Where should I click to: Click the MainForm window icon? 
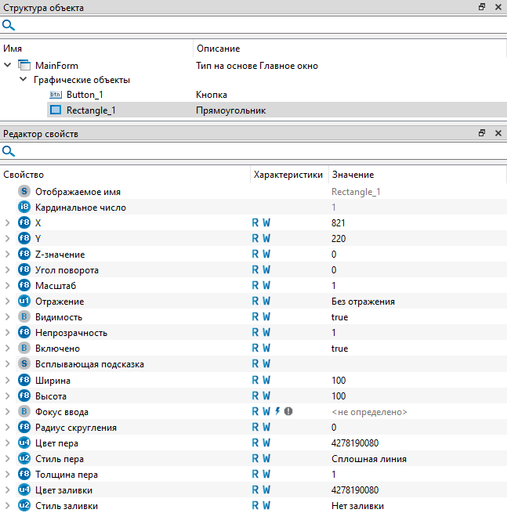24,66
